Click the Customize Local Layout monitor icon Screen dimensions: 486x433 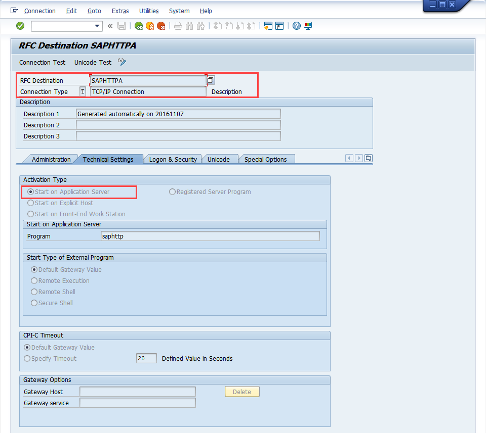(308, 26)
